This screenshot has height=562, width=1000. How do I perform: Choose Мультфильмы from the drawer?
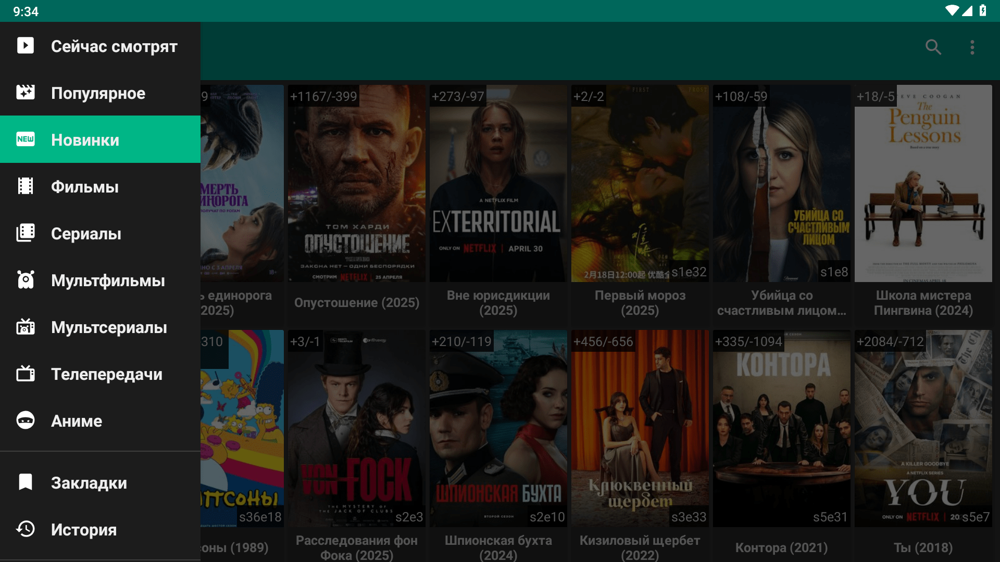[100, 280]
